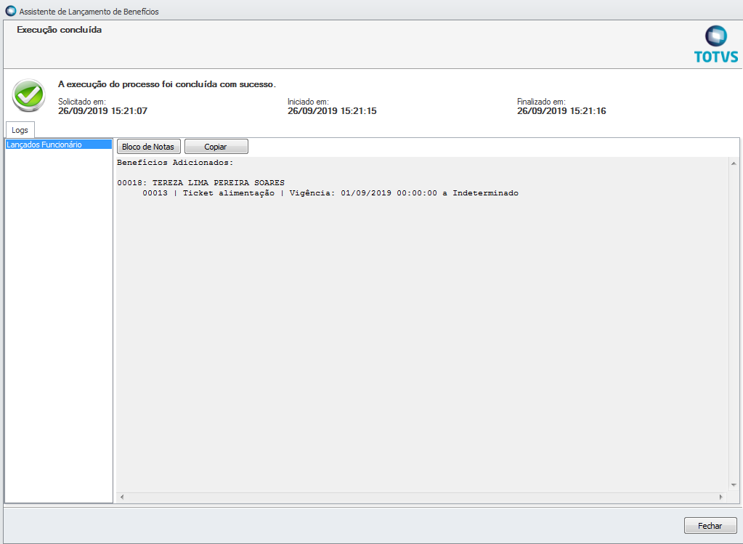Click the log scroll up arrow
The width and height of the screenshot is (743, 544).
coord(734,163)
